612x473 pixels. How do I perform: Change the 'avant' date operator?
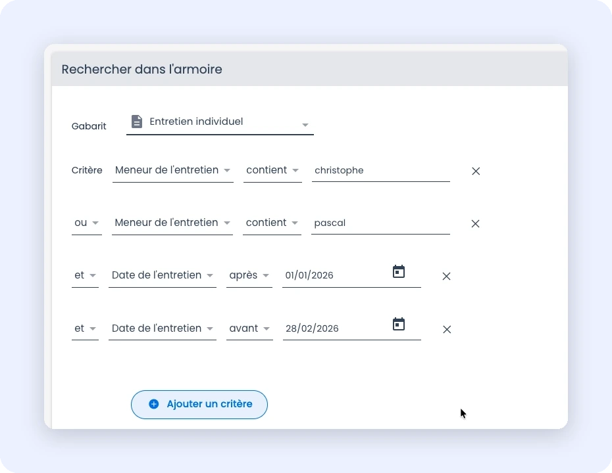coord(249,329)
